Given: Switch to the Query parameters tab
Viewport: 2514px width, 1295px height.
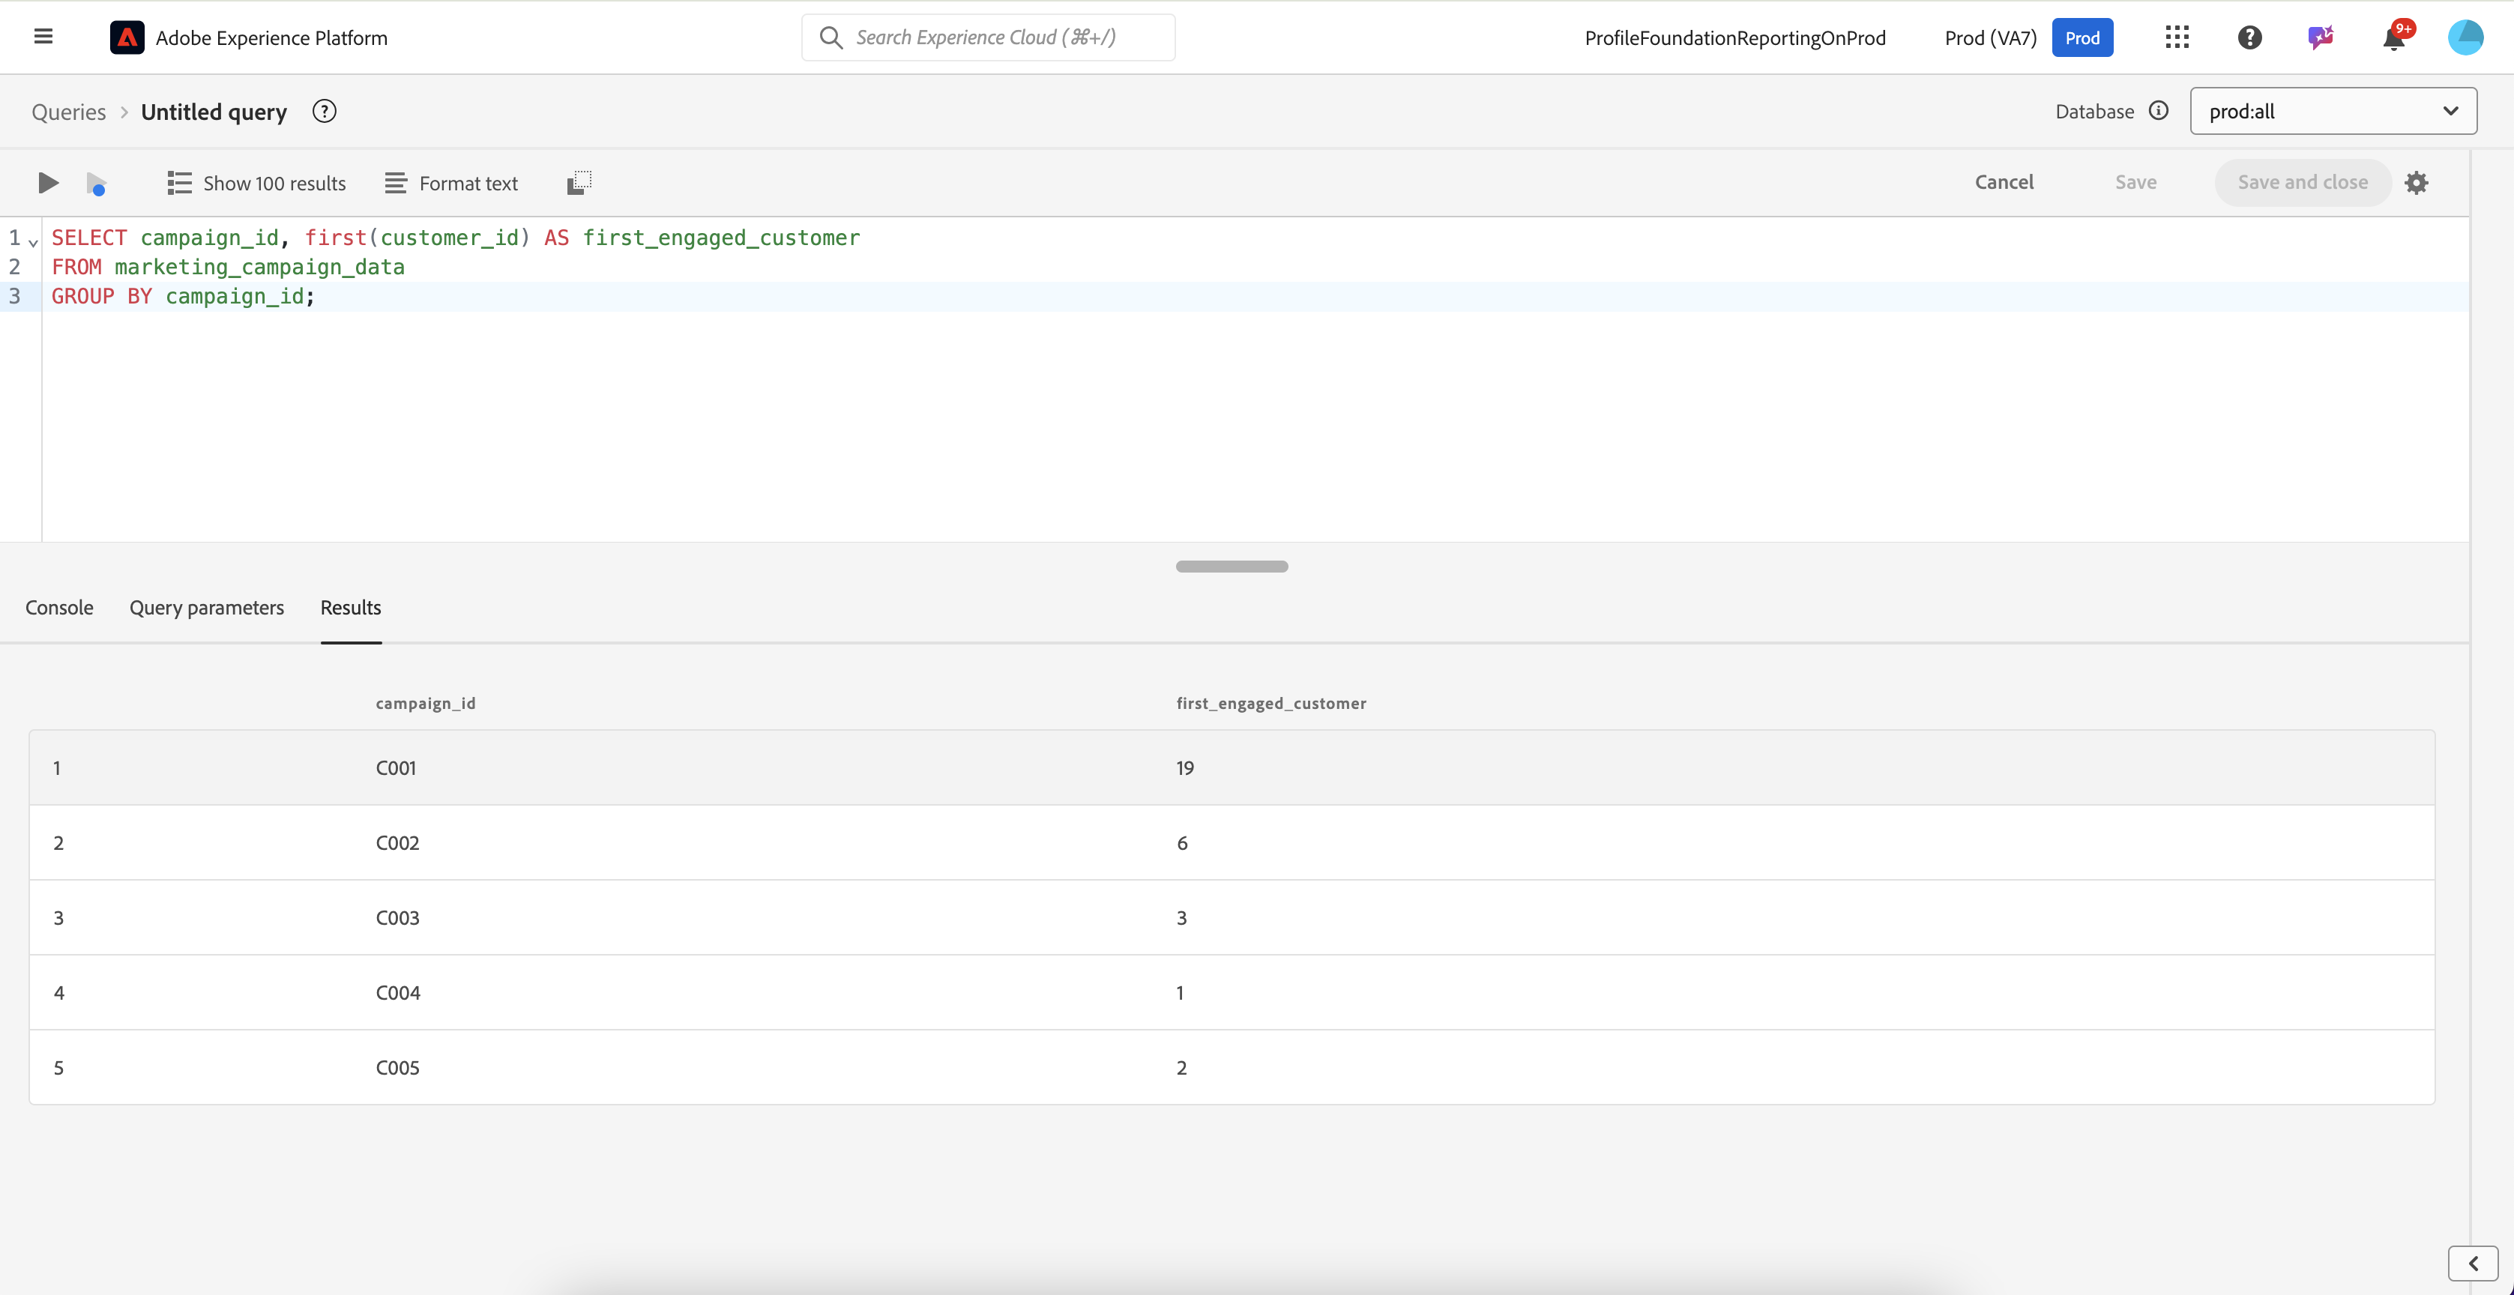Looking at the screenshot, I should [207, 607].
